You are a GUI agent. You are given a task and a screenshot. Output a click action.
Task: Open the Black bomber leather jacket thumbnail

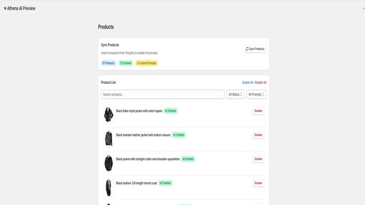pos(109,139)
